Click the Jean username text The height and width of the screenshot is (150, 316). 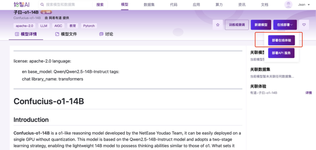point(301,5)
